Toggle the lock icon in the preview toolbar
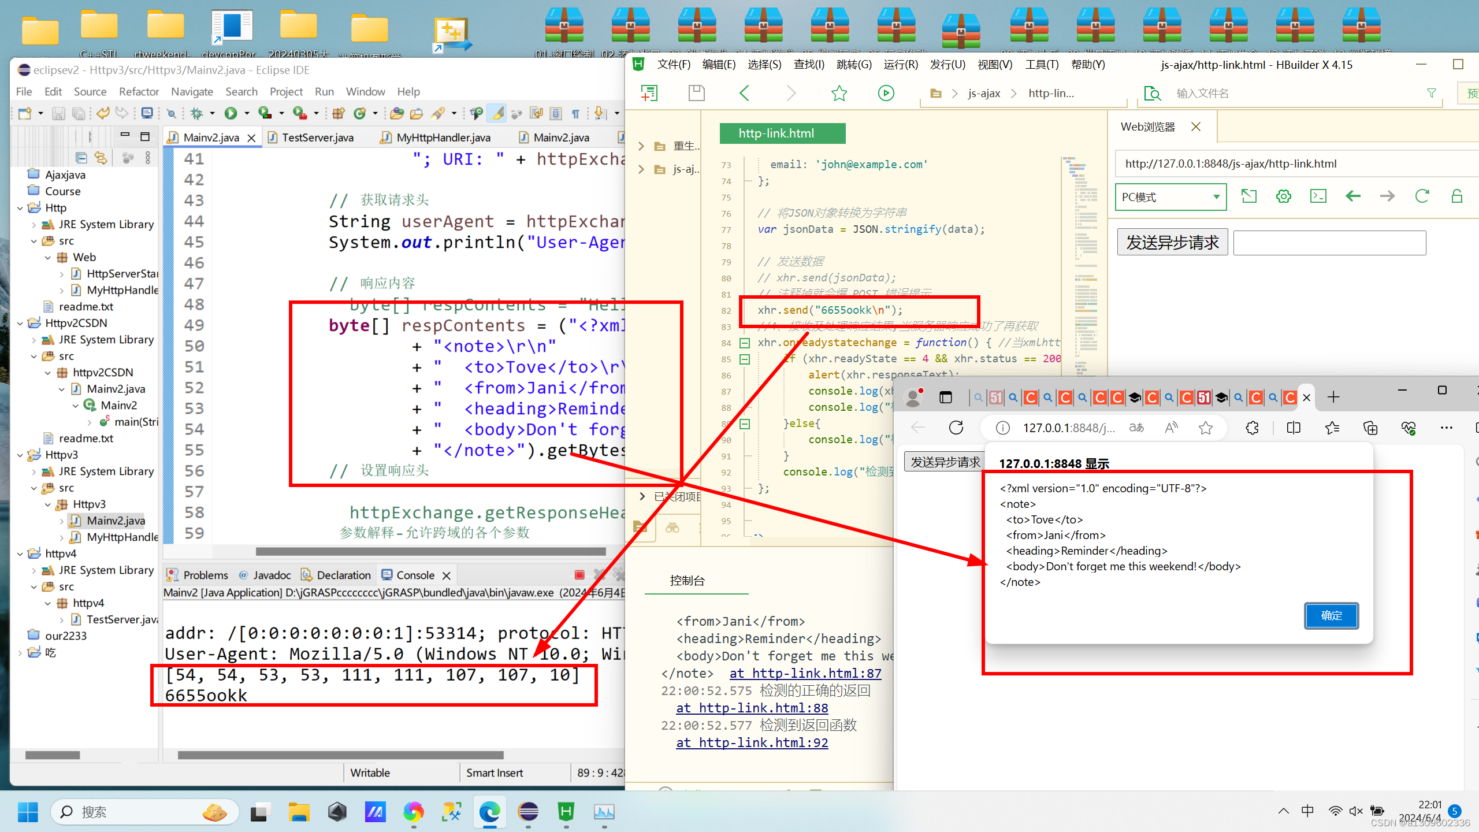 1458,196
